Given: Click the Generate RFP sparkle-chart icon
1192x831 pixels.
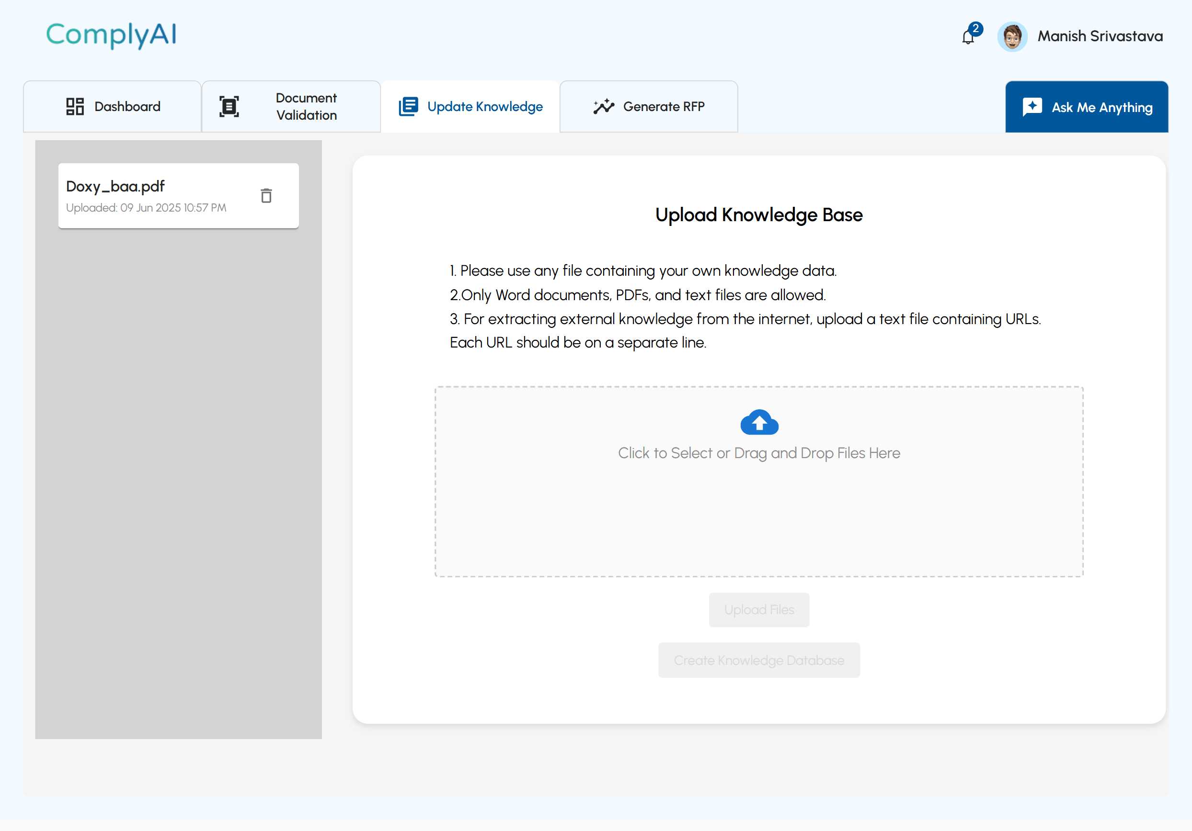Looking at the screenshot, I should (x=604, y=106).
